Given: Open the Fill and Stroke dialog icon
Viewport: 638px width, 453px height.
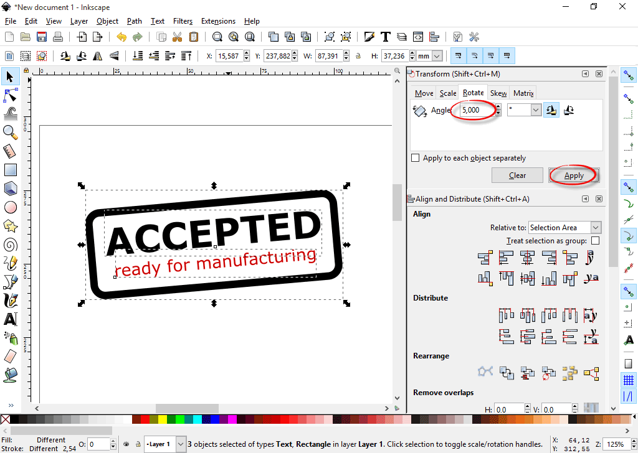Looking at the screenshot, I should tap(369, 37).
